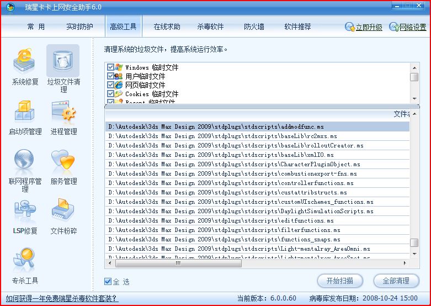Click the category list scrollbar thumb

tap(414, 77)
